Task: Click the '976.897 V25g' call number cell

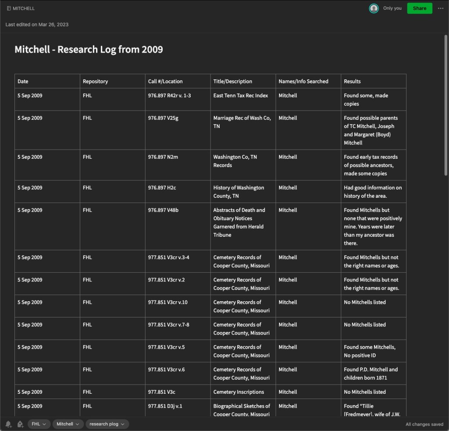Action: pos(178,130)
